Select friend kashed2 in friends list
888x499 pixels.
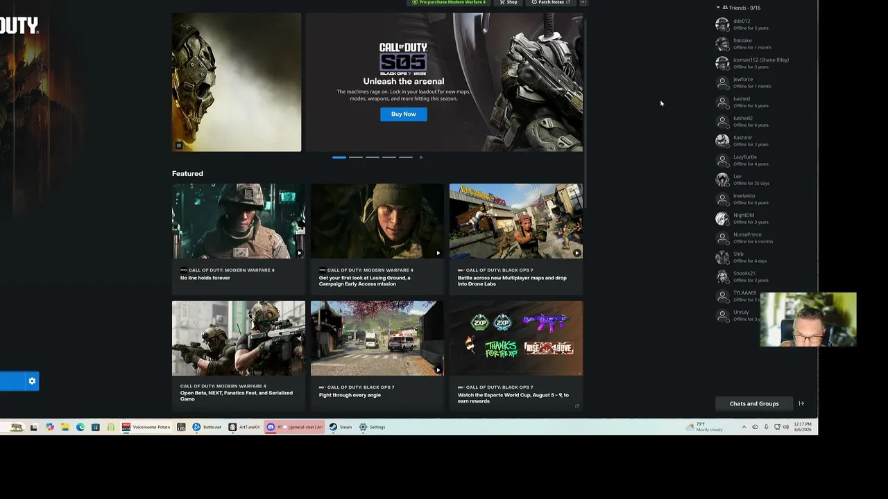[753, 121]
